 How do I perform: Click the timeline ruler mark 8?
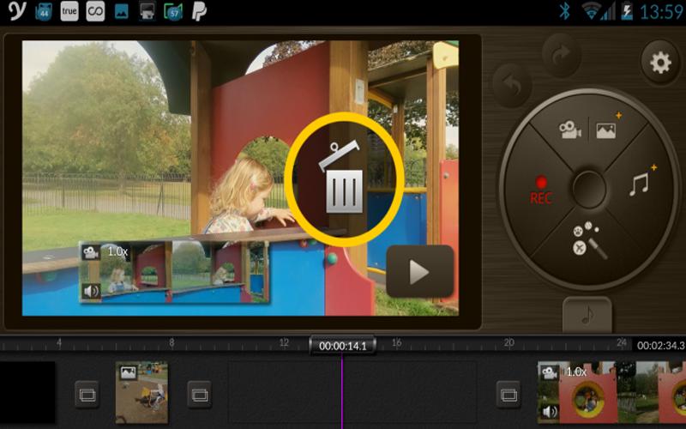click(171, 342)
